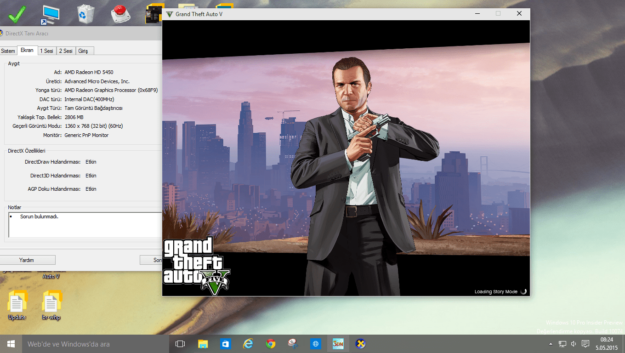625x353 pixels.
Task: Open the blue globe taskbar app
Action: (316, 344)
